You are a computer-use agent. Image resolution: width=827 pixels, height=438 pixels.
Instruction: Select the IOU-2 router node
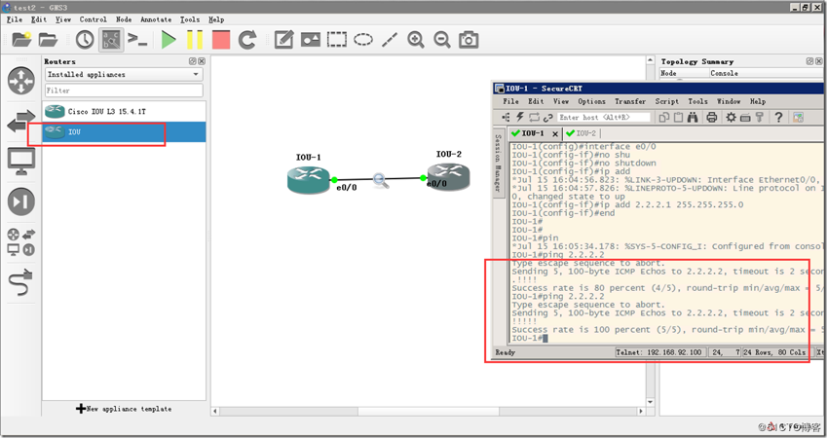pyautogui.click(x=448, y=176)
